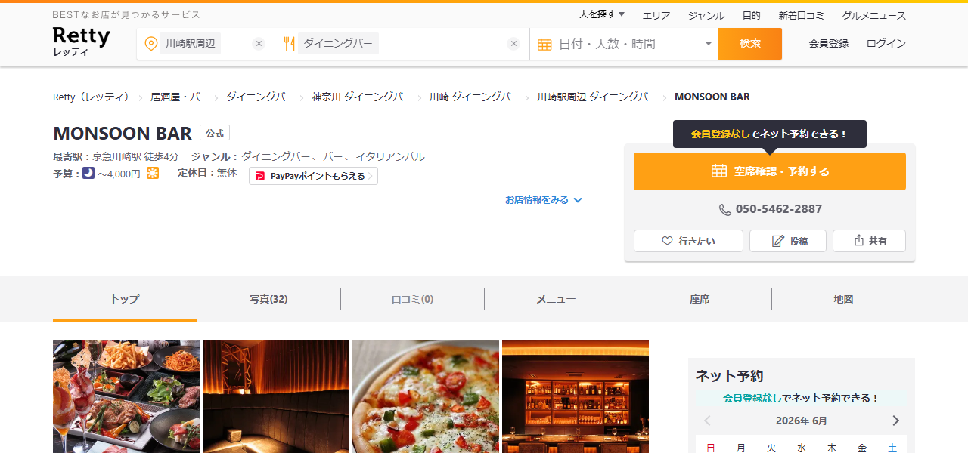Open ログイン link

pos(886,44)
